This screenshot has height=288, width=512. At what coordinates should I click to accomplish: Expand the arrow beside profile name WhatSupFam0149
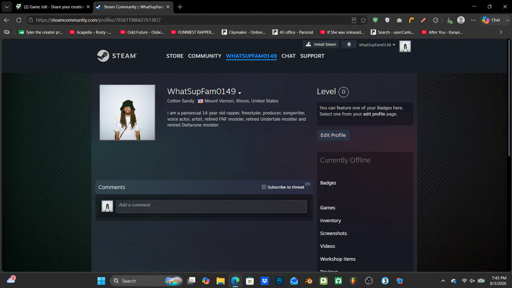point(240,93)
